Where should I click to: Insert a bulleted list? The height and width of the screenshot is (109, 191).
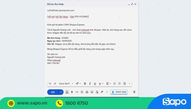pyautogui.click(x=119, y=84)
